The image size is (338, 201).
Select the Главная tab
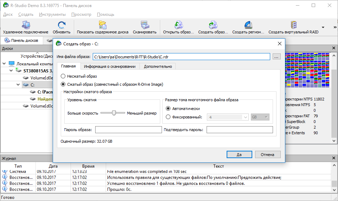pos(68,66)
